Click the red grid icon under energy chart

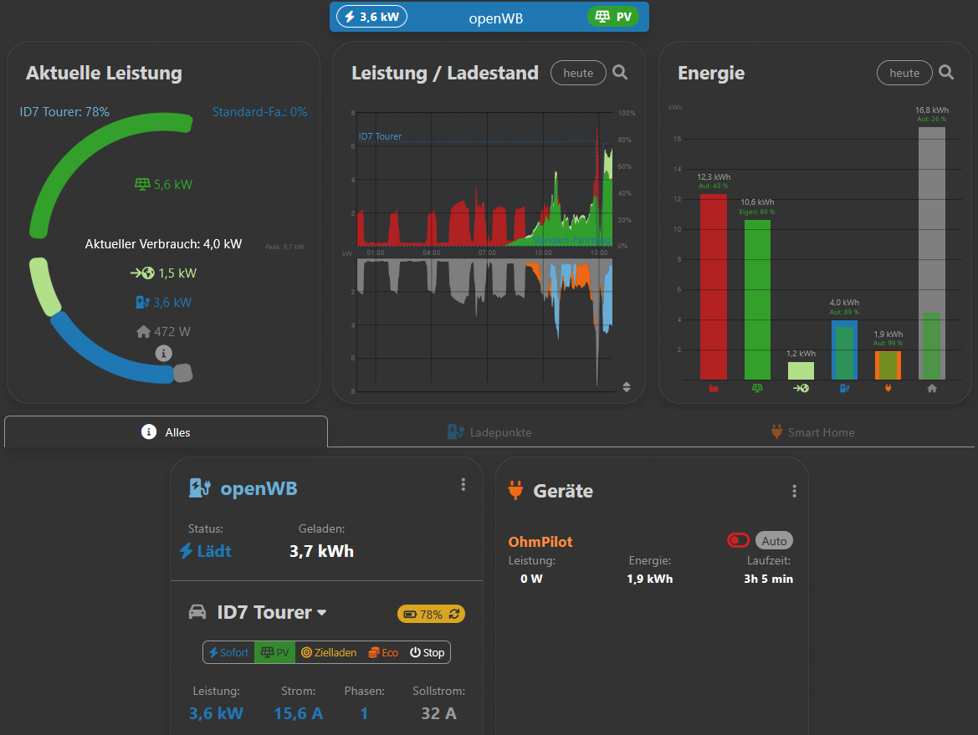[x=714, y=388]
